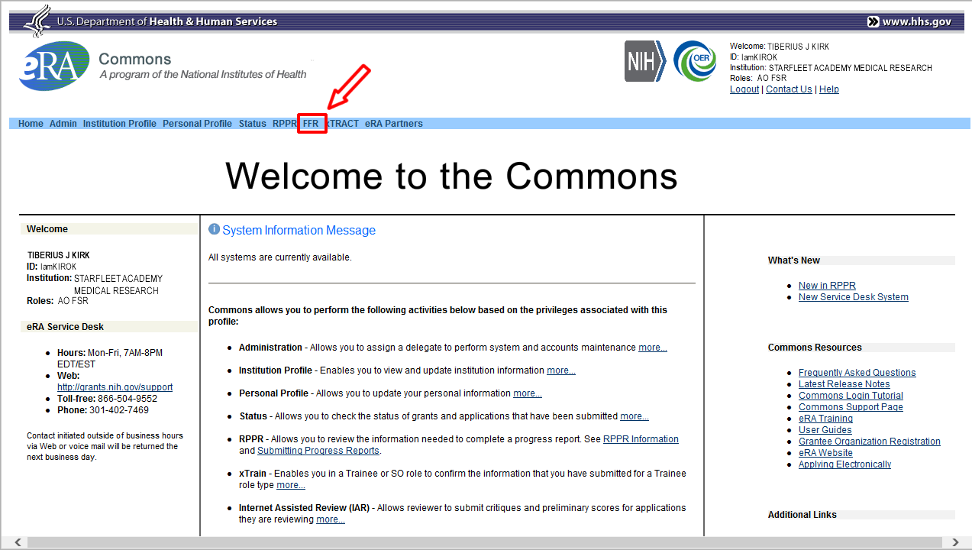
Task: Click the What's New heading
Action: (x=794, y=260)
